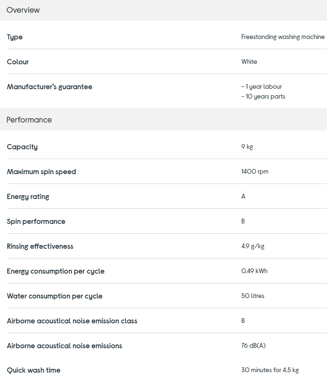The image size is (327, 382).
Task: Select the '4.9 g/kg' rinsing value
Action: pyautogui.click(x=252, y=246)
